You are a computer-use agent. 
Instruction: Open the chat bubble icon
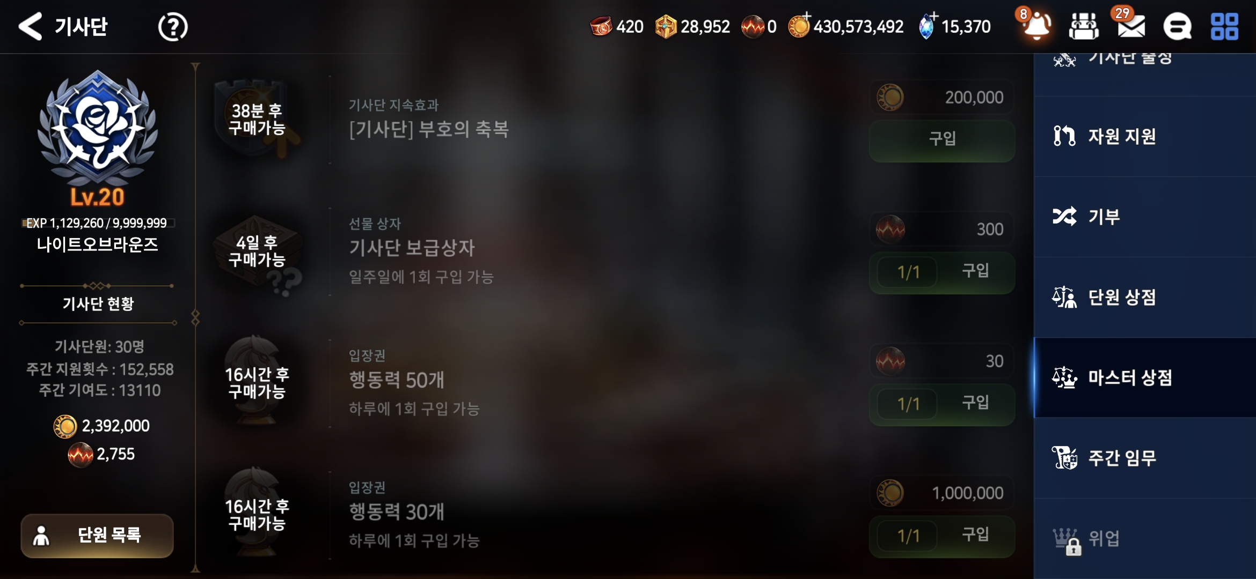click(x=1177, y=26)
